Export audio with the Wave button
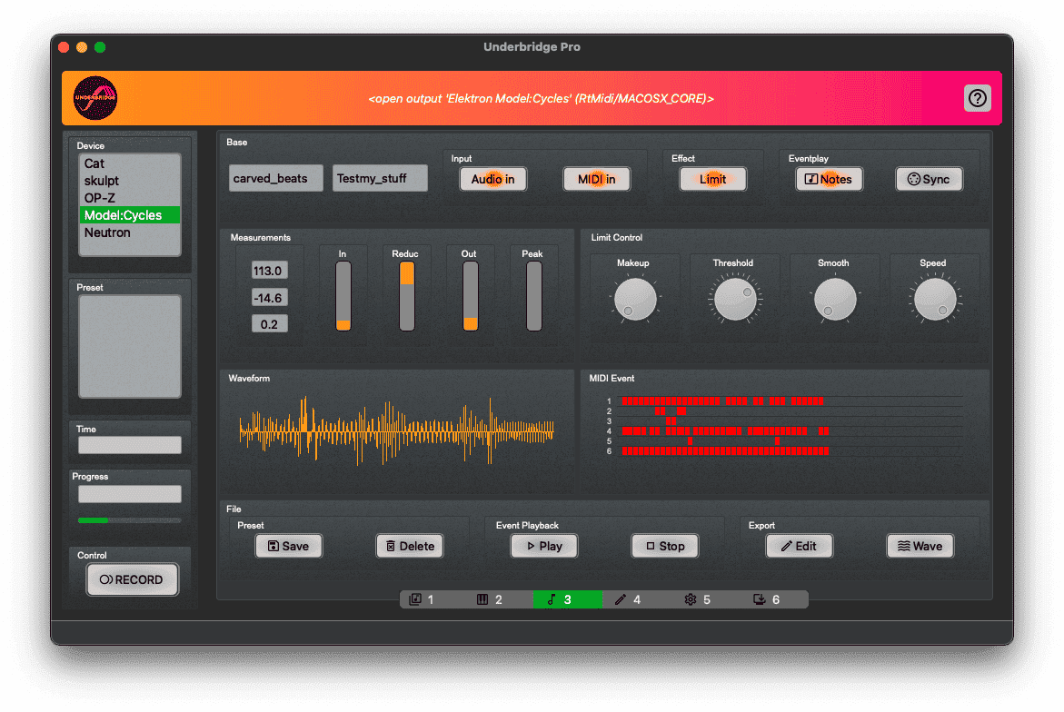Image resolution: width=1064 pixels, height=712 pixels. coord(920,546)
